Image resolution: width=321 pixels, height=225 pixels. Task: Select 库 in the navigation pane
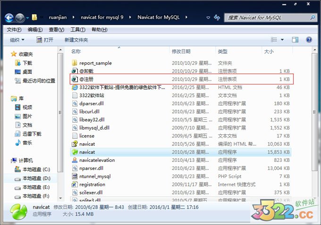(21, 99)
